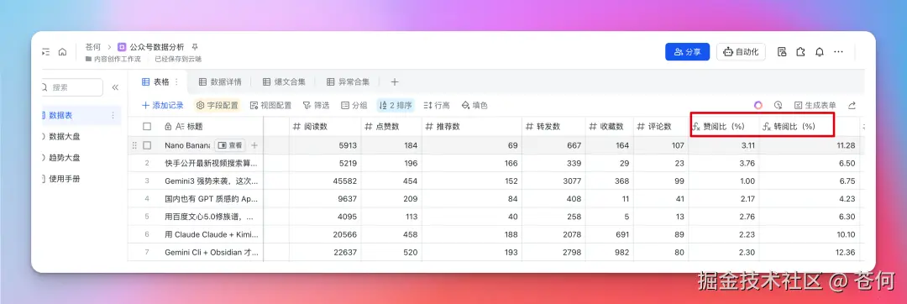Click the plus icon beside 查看
This screenshot has width=907, height=304.
pyautogui.click(x=254, y=145)
